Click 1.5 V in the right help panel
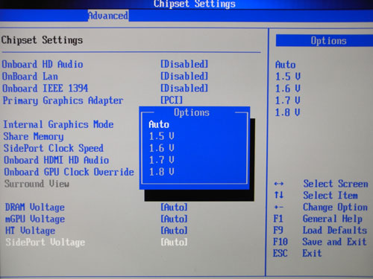Image resolution: width=373 pixels, height=279 pixels. tap(288, 77)
